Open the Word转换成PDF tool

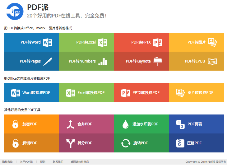click(x=31, y=92)
